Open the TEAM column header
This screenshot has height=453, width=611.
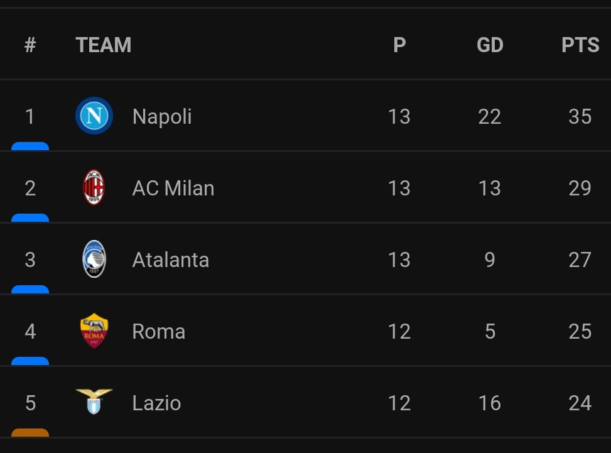(x=103, y=44)
